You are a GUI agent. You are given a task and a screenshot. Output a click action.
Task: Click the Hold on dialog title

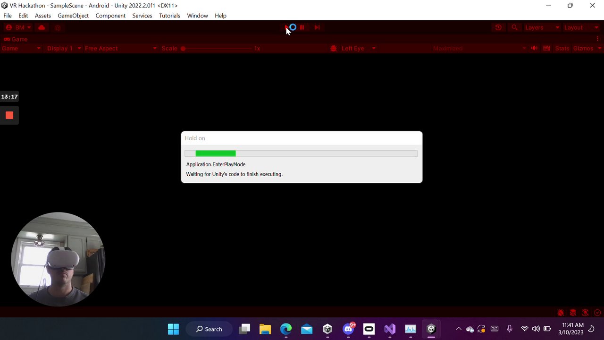click(195, 138)
